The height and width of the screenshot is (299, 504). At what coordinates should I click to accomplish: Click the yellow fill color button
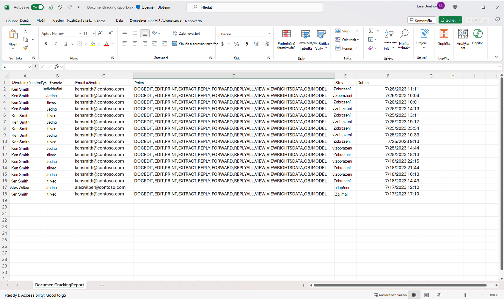[x=93, y=44]
